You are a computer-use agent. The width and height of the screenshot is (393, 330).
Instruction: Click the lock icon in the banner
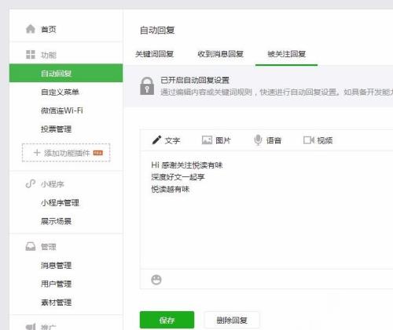coord(147,85)
